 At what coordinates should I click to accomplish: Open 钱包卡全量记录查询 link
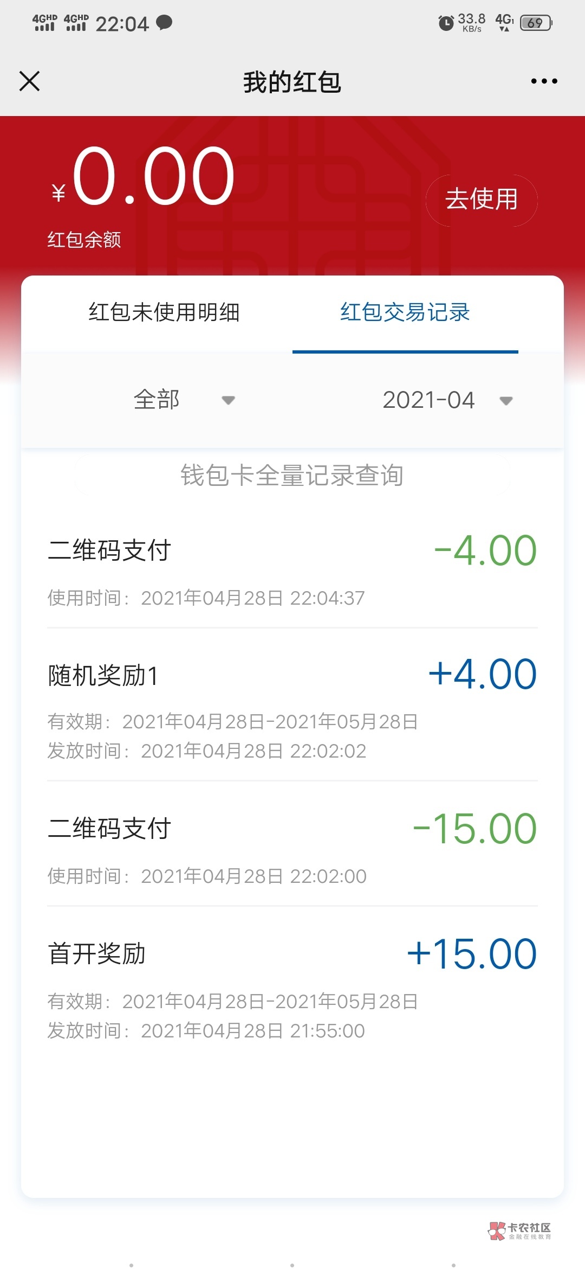[x=292, y=476]
